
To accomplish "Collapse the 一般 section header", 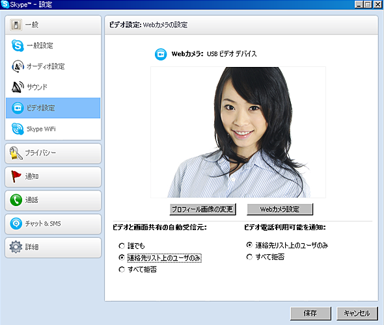I will coord(53,25).
